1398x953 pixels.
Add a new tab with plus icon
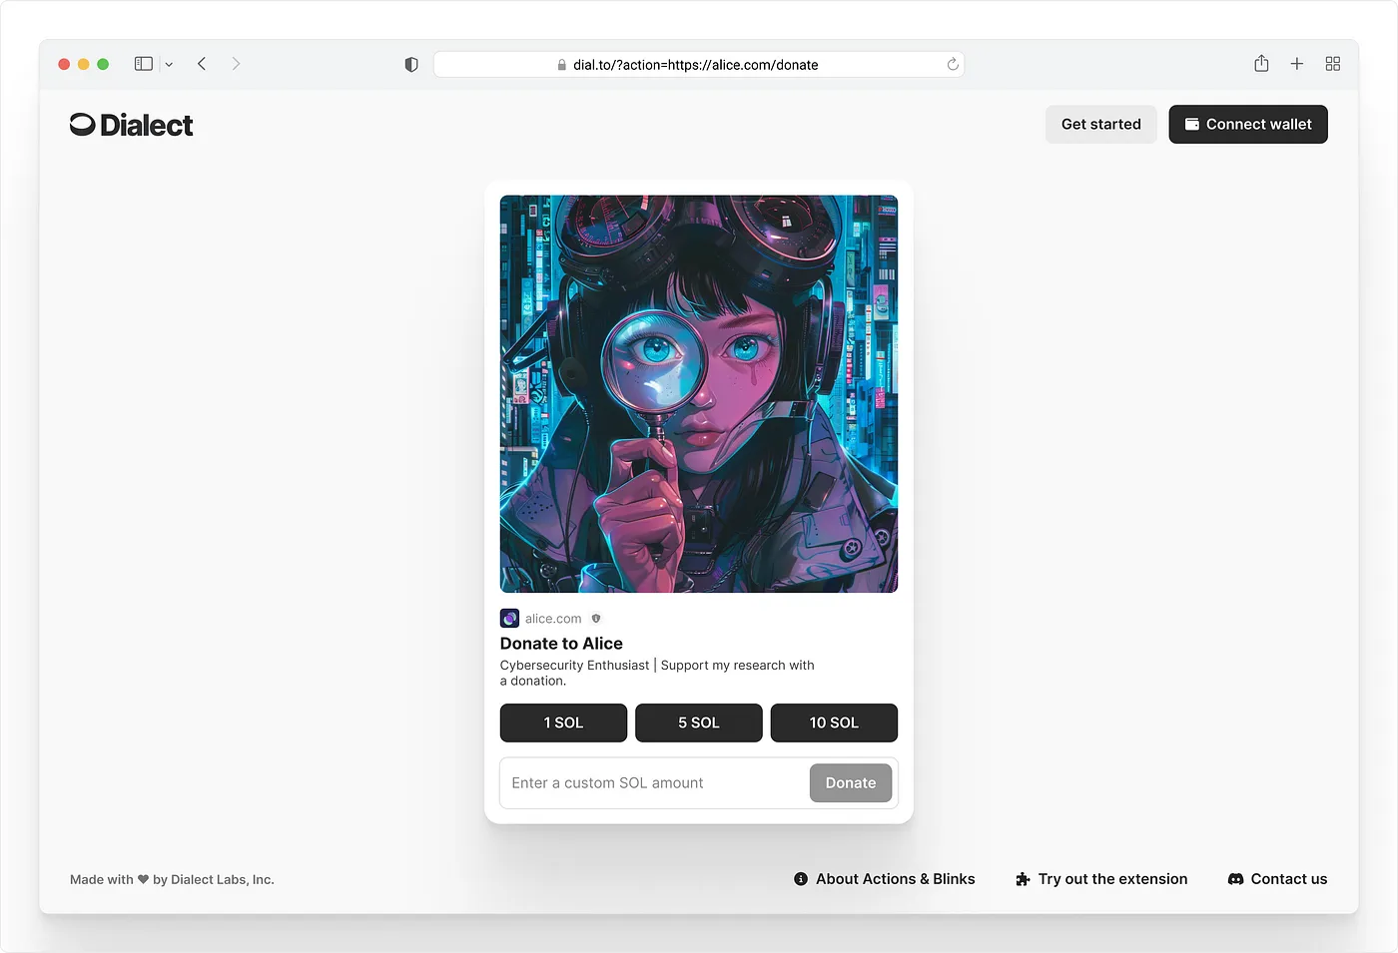click(x=1297, y=64)
